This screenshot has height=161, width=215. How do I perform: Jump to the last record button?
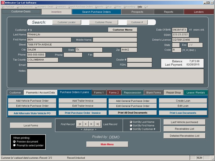pos(97,124)
